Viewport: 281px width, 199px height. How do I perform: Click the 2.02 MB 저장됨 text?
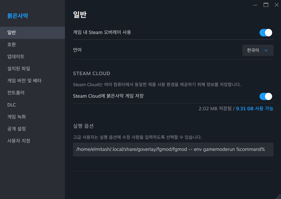215,108
